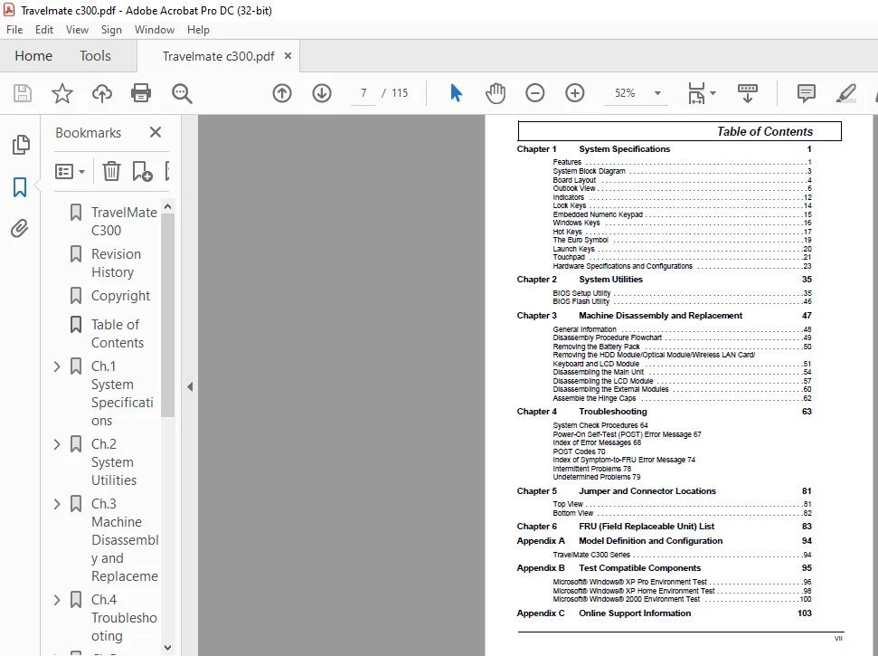This screenshot has height=656, width=878.
Task: Open the find text magnifier tool
Action: click(182, 93)
